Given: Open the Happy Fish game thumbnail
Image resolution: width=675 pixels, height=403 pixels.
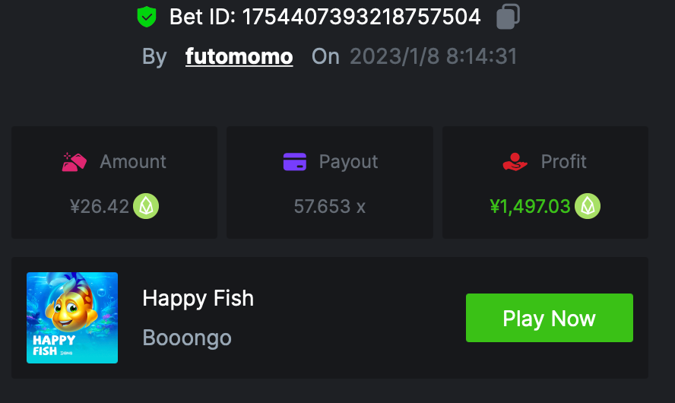Looking at the screenshot, I should [x=72, y=318].
